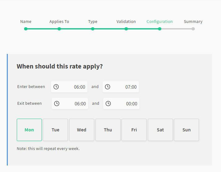Select Thu as an applicable day
The width and height of the screenshot is (221, 172).
(x=108, y=130)
